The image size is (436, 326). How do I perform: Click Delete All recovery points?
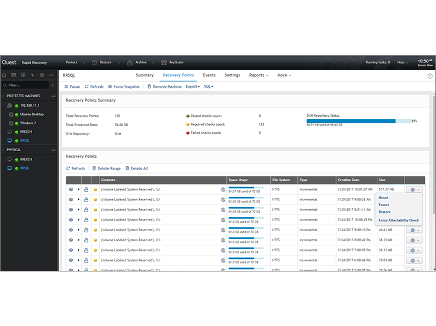coord(136,168)
